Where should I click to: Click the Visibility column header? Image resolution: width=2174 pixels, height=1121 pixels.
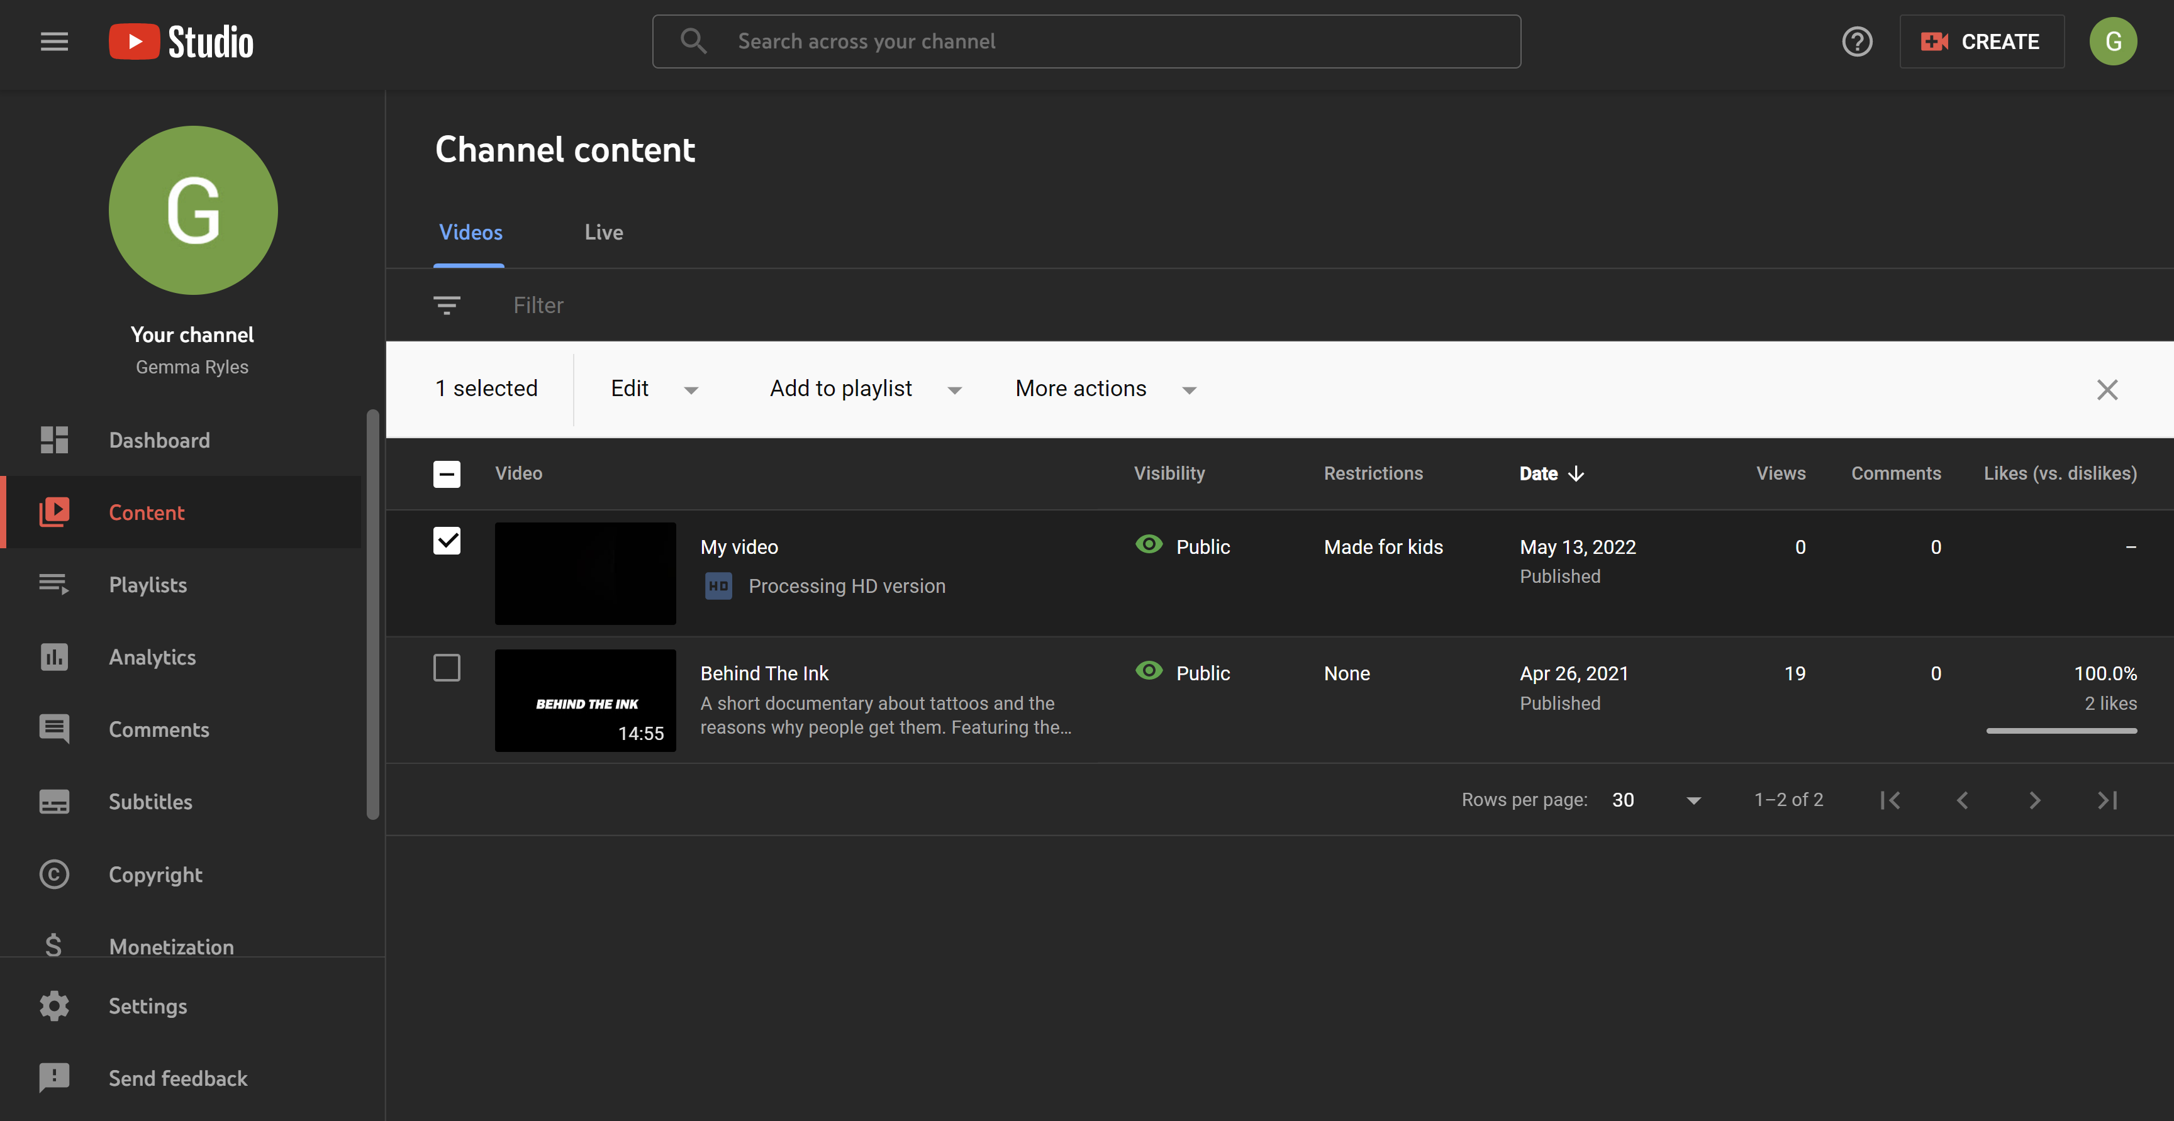coord(1169,473)
